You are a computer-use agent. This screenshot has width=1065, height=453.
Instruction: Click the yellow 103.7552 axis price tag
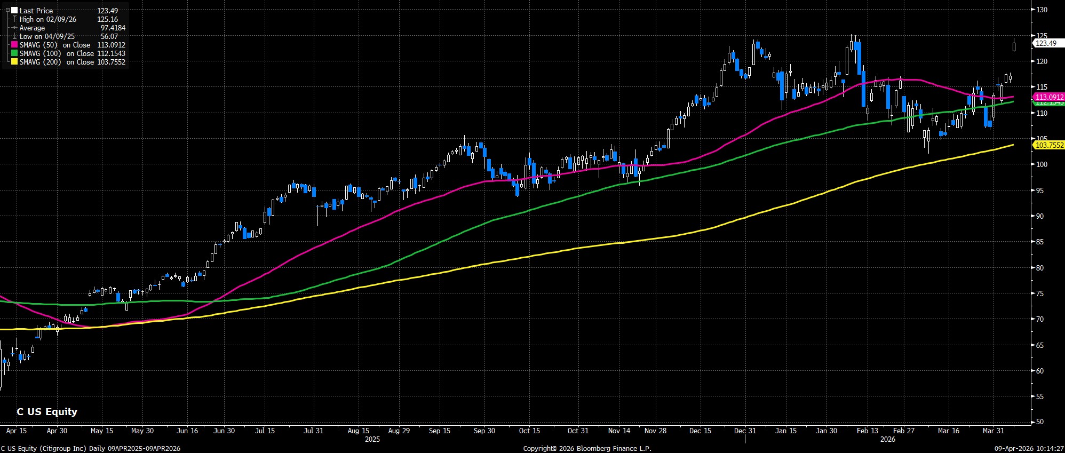[x=1048, y=145]
